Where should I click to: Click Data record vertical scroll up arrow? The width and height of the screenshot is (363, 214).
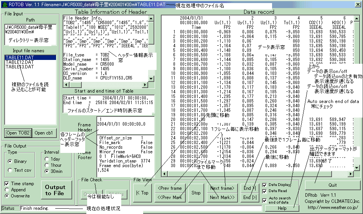pyautogui.click(x=356, y=18)
